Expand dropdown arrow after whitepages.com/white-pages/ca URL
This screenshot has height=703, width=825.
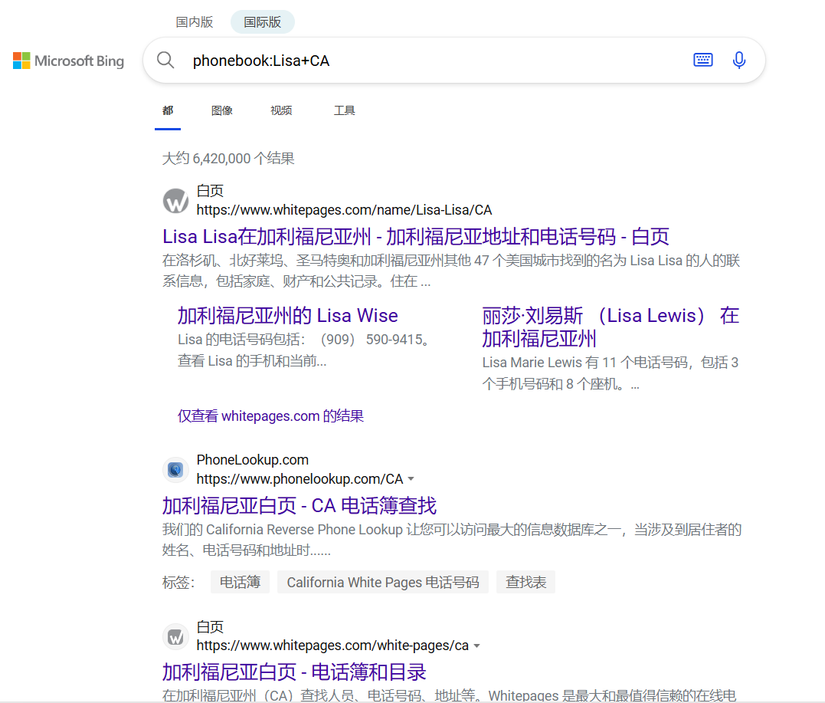coord(476,646)
